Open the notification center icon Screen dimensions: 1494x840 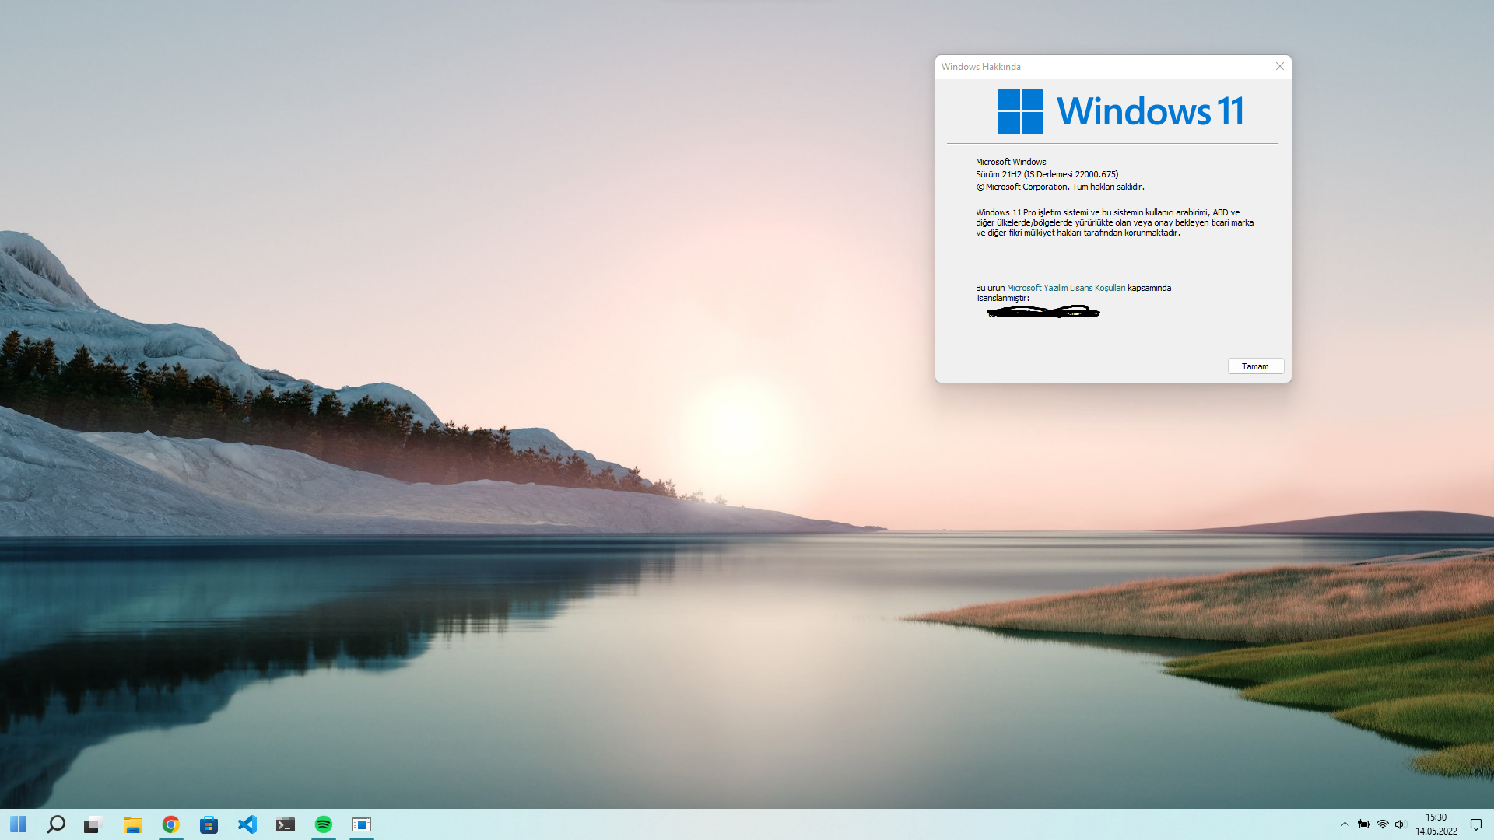point(1475,824)
